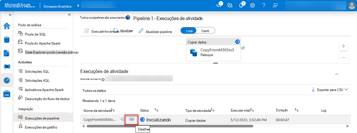
Task: Click the Inicializando status text
Action: 158,120
